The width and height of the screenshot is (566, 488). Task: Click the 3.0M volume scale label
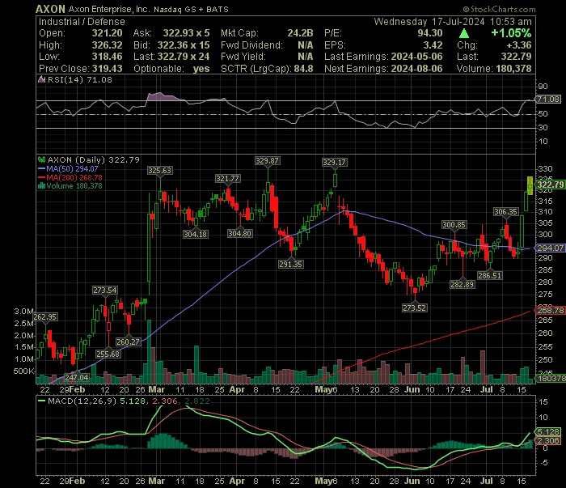point(23,312)
